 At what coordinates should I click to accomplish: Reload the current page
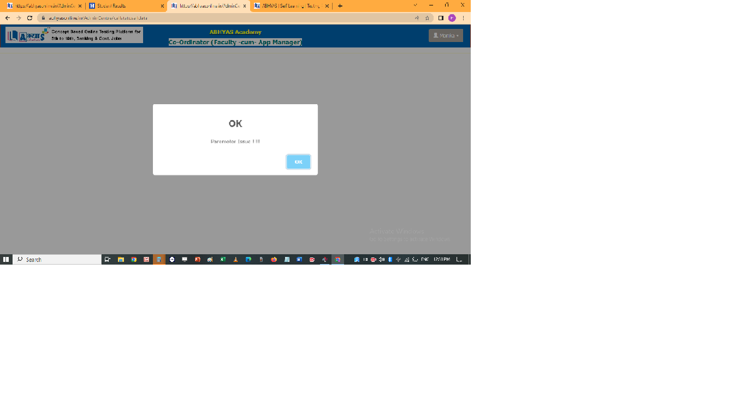29,18
